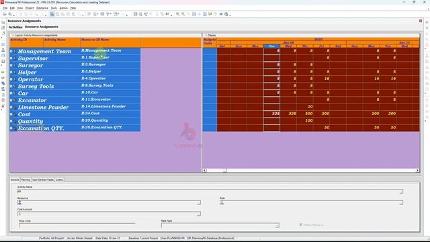Expand the Supervisor row
This screenshot has height=242, width=430.
(x=11, y=58)
